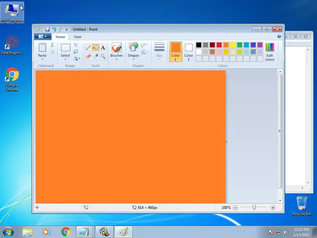
Task: Pick the black color swatch
Action: pos(199,45)
